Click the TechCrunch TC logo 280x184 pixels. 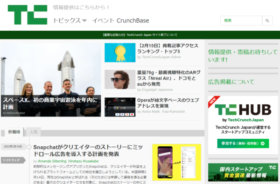point(28,14)
